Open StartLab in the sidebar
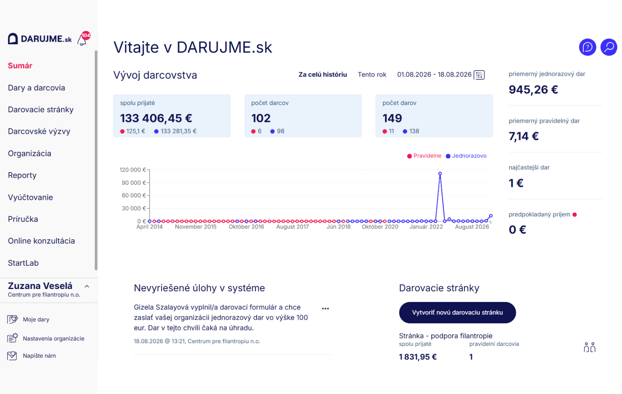Screen dimensions: 622x394 [x=23, y=263]
